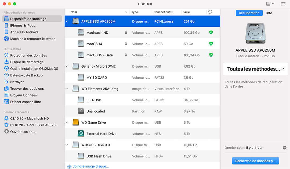
Task: Click the "15,85 Go" size of Wilk USB DISK
Action: pyautogui.click(x=190, y=145)
